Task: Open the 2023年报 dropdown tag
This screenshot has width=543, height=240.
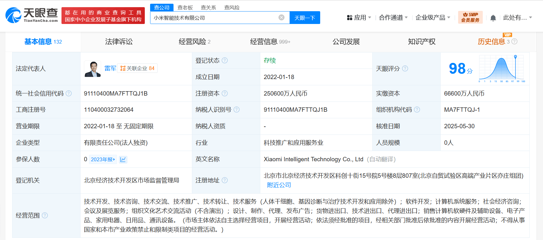Action: click(103, 159)
